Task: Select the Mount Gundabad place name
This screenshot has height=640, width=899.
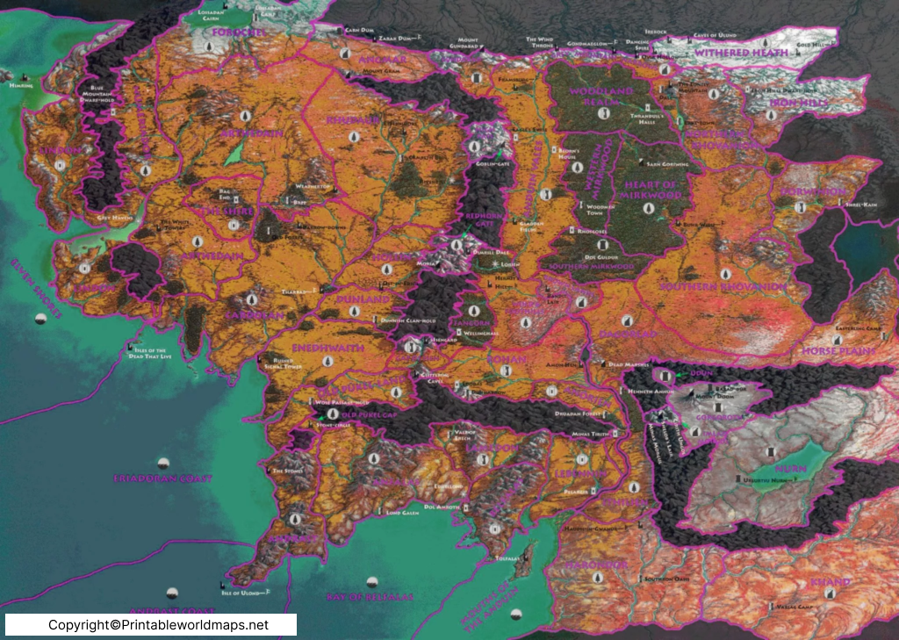Action: 464,43
